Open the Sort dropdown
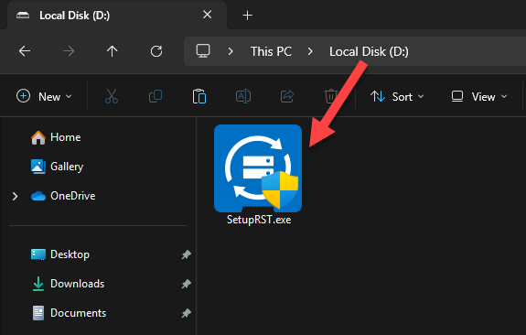Screen dimensions: 526x335 [x=397, y=97]
